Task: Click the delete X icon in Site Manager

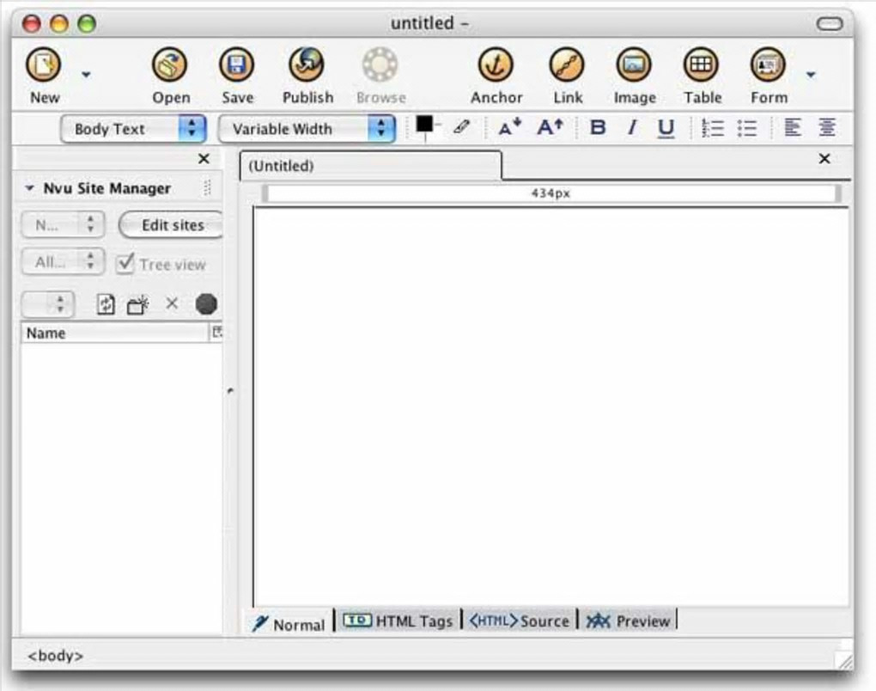Action: pyautogui.click(x=172, y=303)
